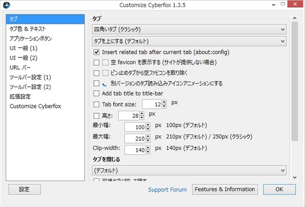
Task: Select Customize Cyberfox sidebar entry
Action: pyautogui.click(x=45, y=106)
